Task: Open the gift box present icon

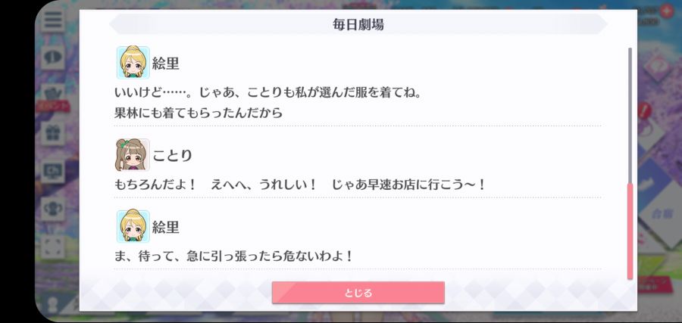Action: point(53,133)
